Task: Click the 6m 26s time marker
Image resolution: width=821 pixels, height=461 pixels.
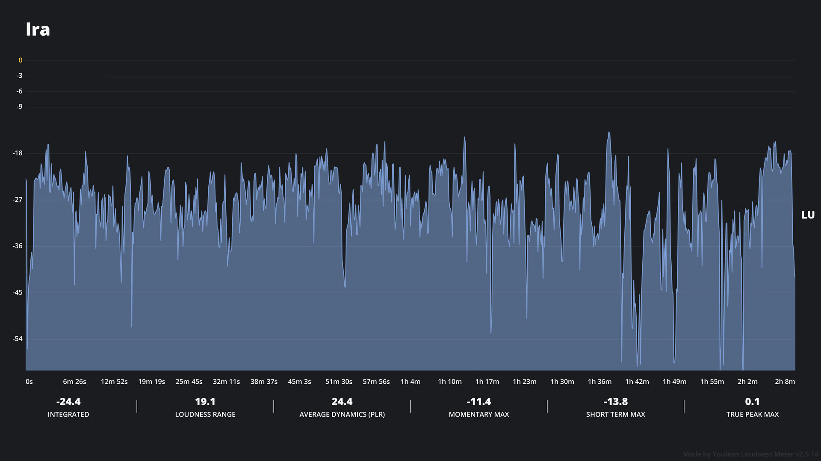Action: [x=74, y=382]
